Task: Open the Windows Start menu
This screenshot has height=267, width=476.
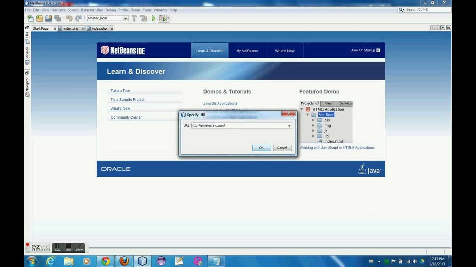Action: tap(32, 261)
